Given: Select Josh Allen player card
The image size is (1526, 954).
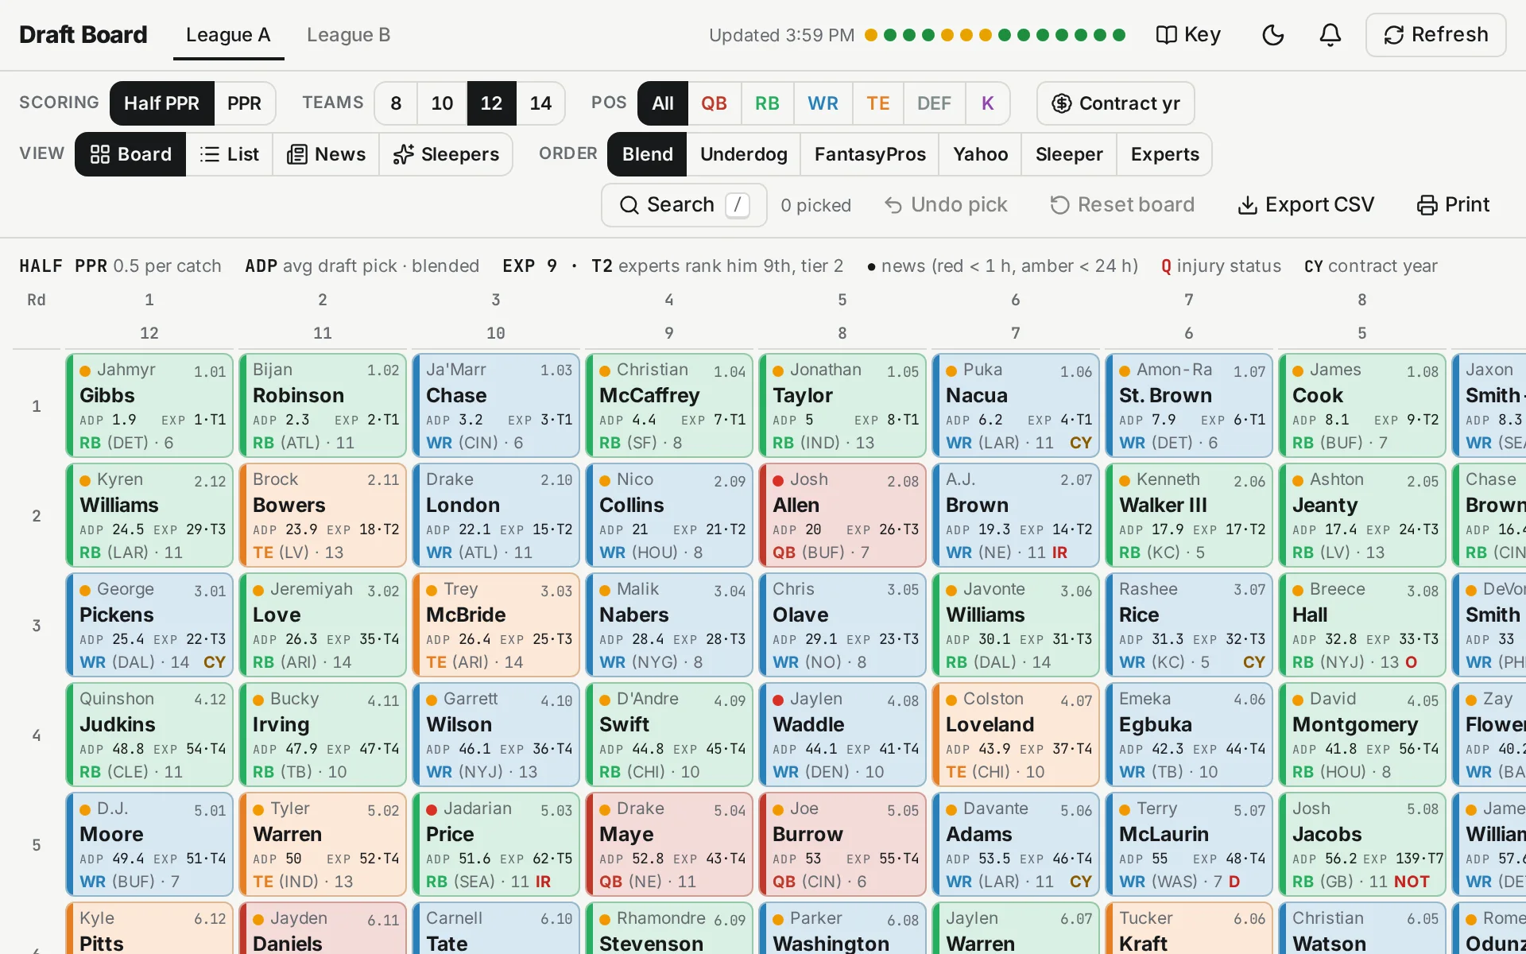Looking at the screenshot, I should click(x=842, y=515).
